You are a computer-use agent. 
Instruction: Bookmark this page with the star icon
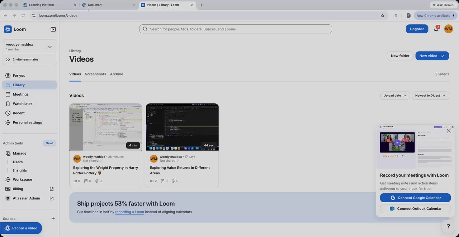tap(383, 15)
